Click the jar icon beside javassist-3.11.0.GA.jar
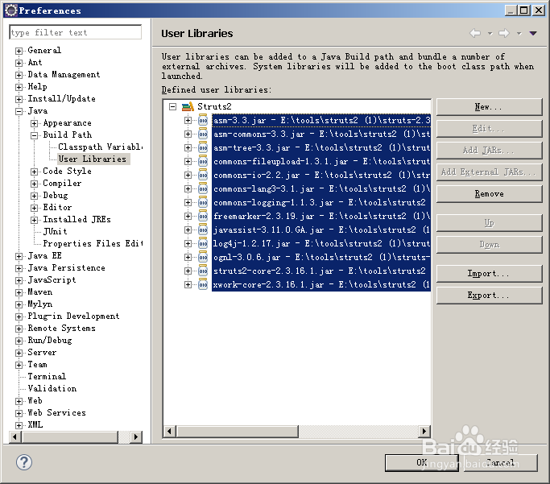 point(203,230)
